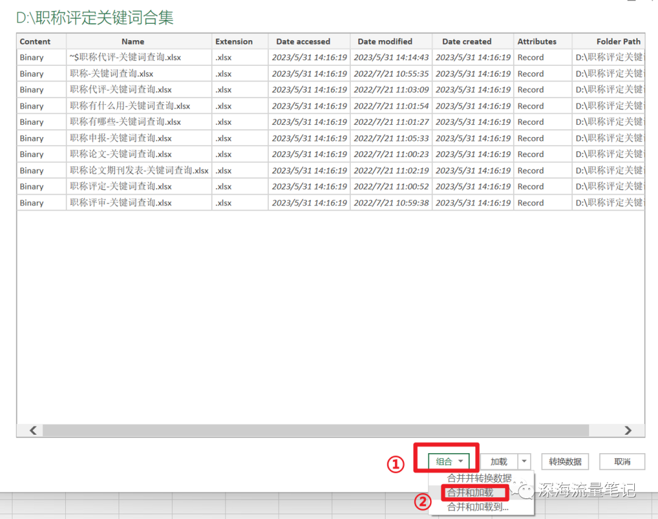Screen dimensions: 658x519
Task: Click the D:\职称评定关键词合集 dialog title
Action: coord(95,18)
